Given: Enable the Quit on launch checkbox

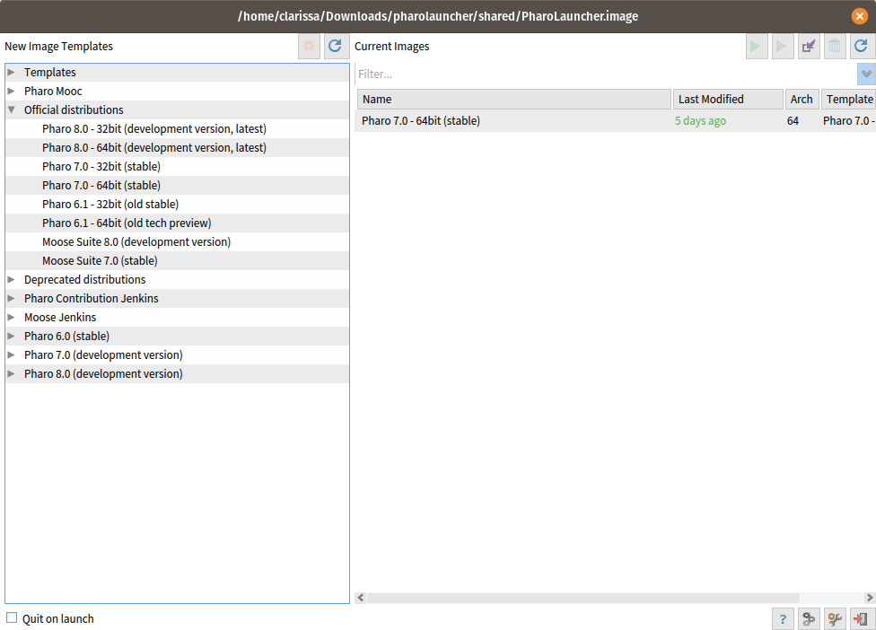Looking at the screenshot, I should point(12,617).
